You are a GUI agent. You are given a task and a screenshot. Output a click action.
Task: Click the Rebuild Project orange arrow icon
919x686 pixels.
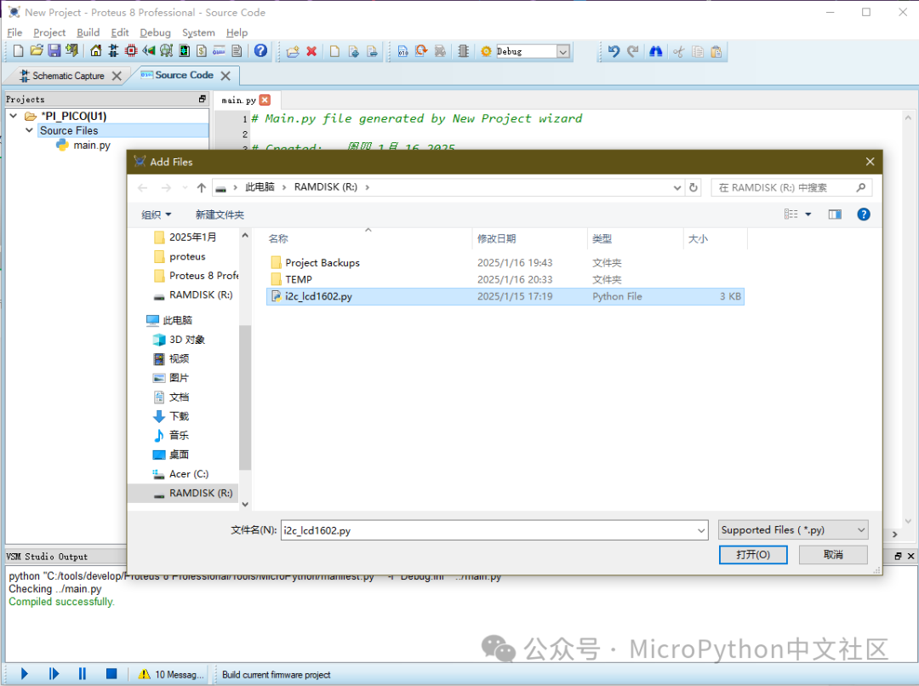point(421,51)
